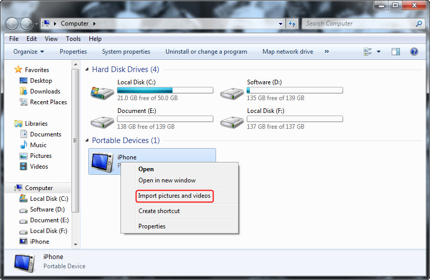430x280 pixels.
Task: Click Uninstall or change a program
Action: pyautogui.click(x=206, y=52)
